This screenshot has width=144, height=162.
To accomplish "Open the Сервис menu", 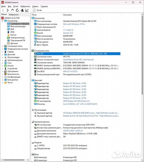I will [x=35, y=6].
